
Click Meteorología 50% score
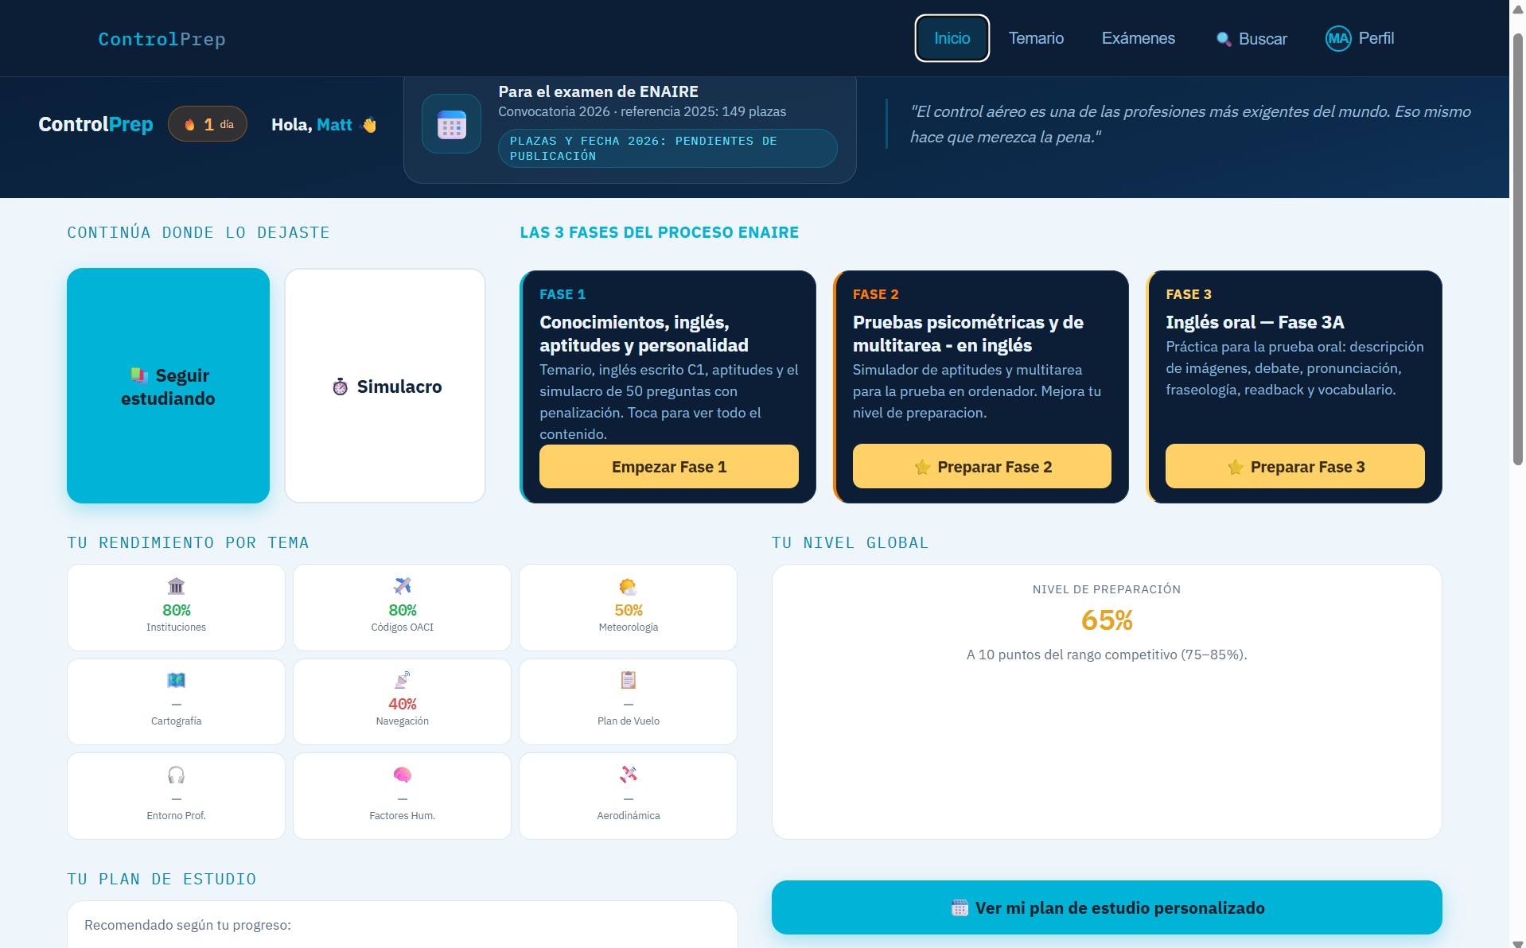(x=628, y=610)
